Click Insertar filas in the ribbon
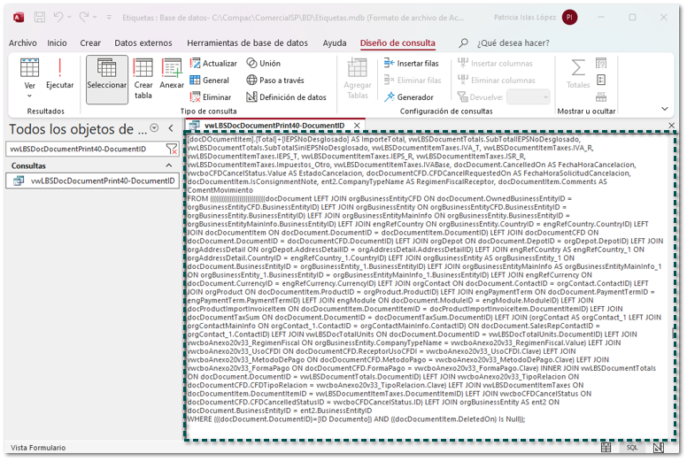Image resolution: width=687 pixels, height=461 pixels. [x=412, y=64]
